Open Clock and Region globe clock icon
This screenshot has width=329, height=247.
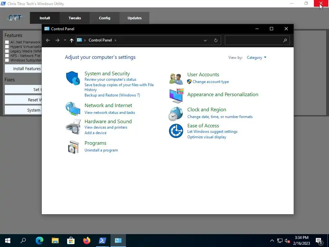pyautogui.click(x=176, y=114)
